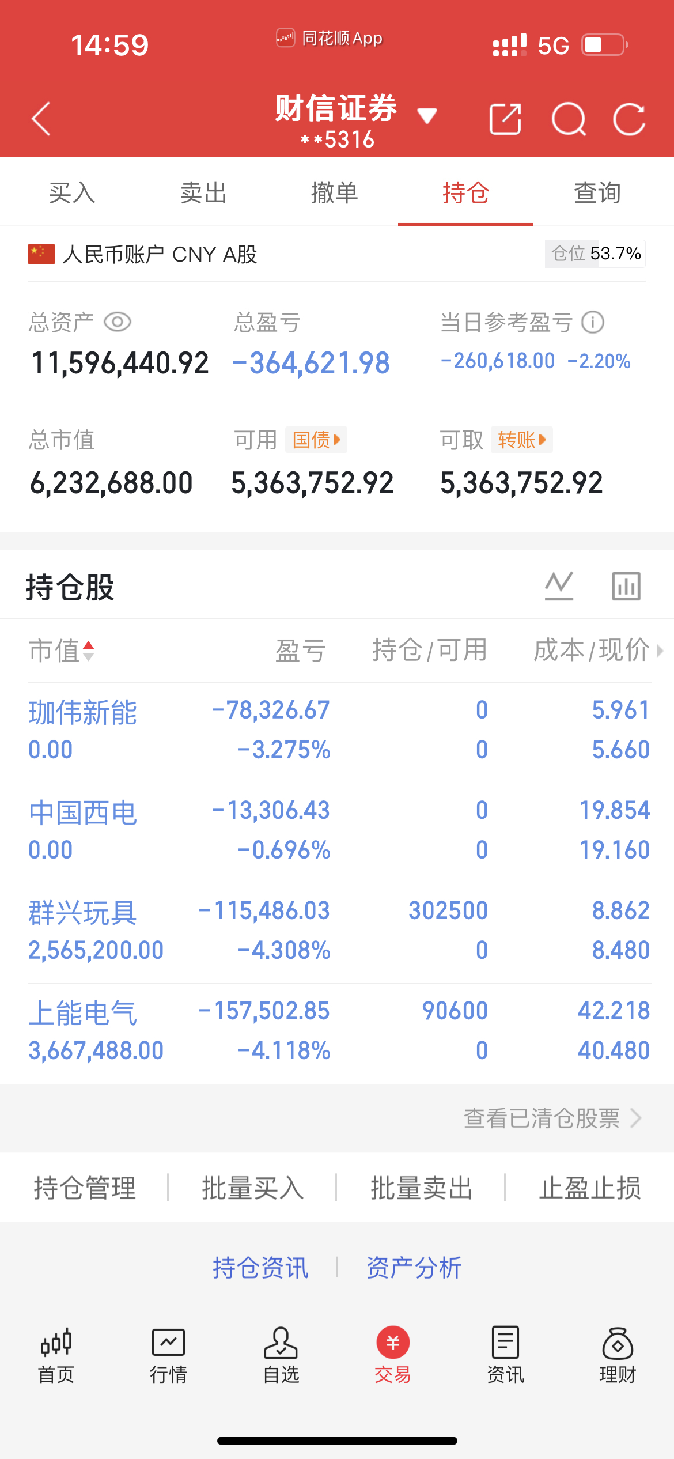Image resolution: width=674 pixels, height=1459 pixels.
Task: Tap the Chinese flag account icon
Action: [41, 254]
